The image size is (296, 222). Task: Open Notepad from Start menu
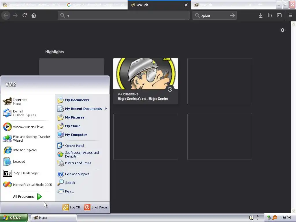(27, 162)
